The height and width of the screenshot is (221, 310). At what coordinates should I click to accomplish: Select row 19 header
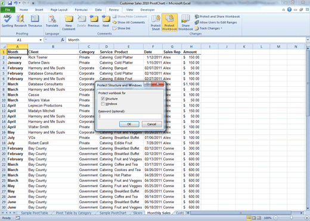4,149
